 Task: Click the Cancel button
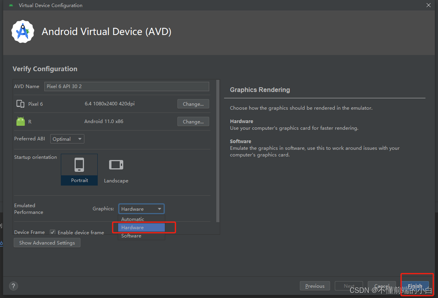[x=381, y=286]
